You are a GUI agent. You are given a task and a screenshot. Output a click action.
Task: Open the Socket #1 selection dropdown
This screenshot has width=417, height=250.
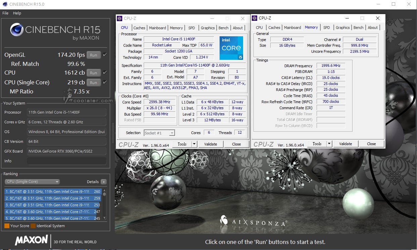[x=159, y=133]
